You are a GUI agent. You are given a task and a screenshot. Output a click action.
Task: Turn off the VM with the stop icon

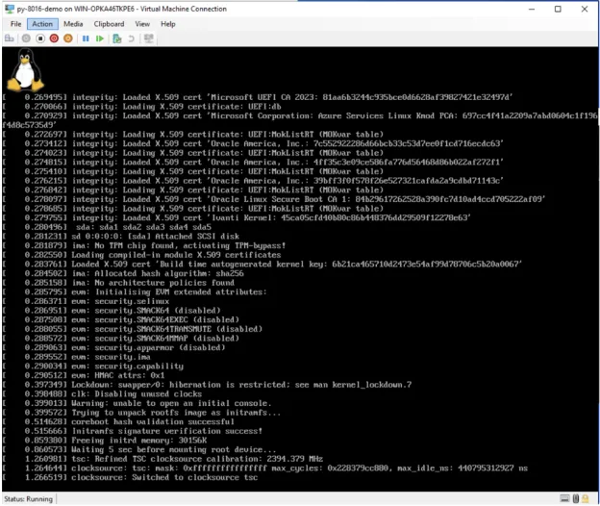(40, 38)
